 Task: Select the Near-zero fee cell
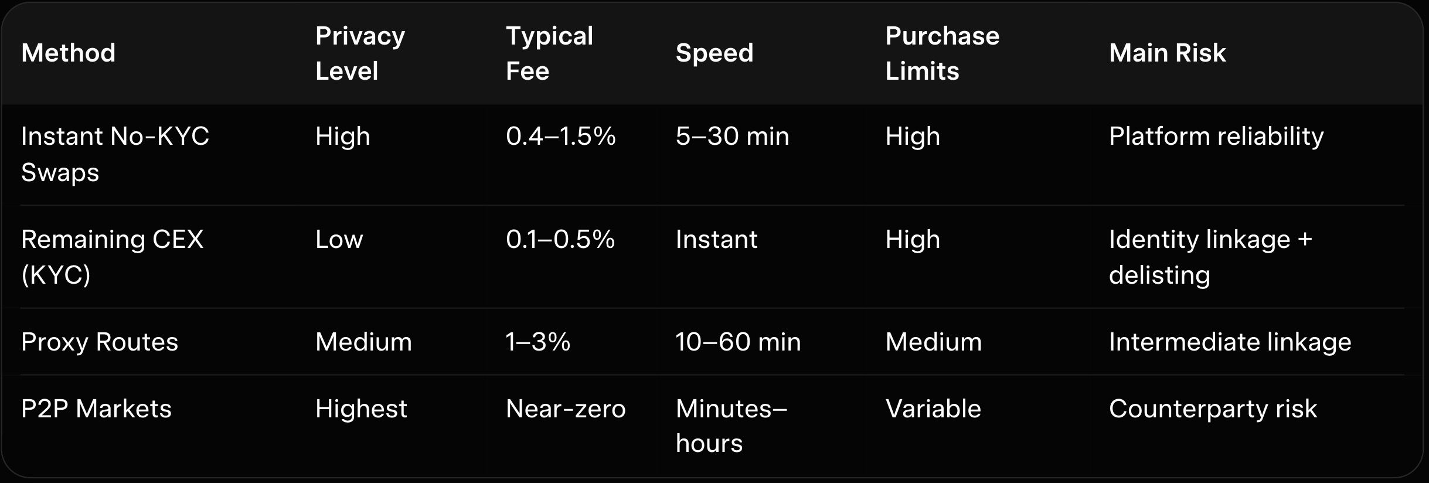tap(566, 409)
